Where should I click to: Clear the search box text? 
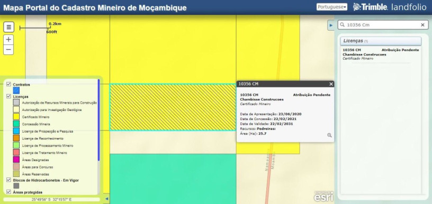click(x=422, y=25)
